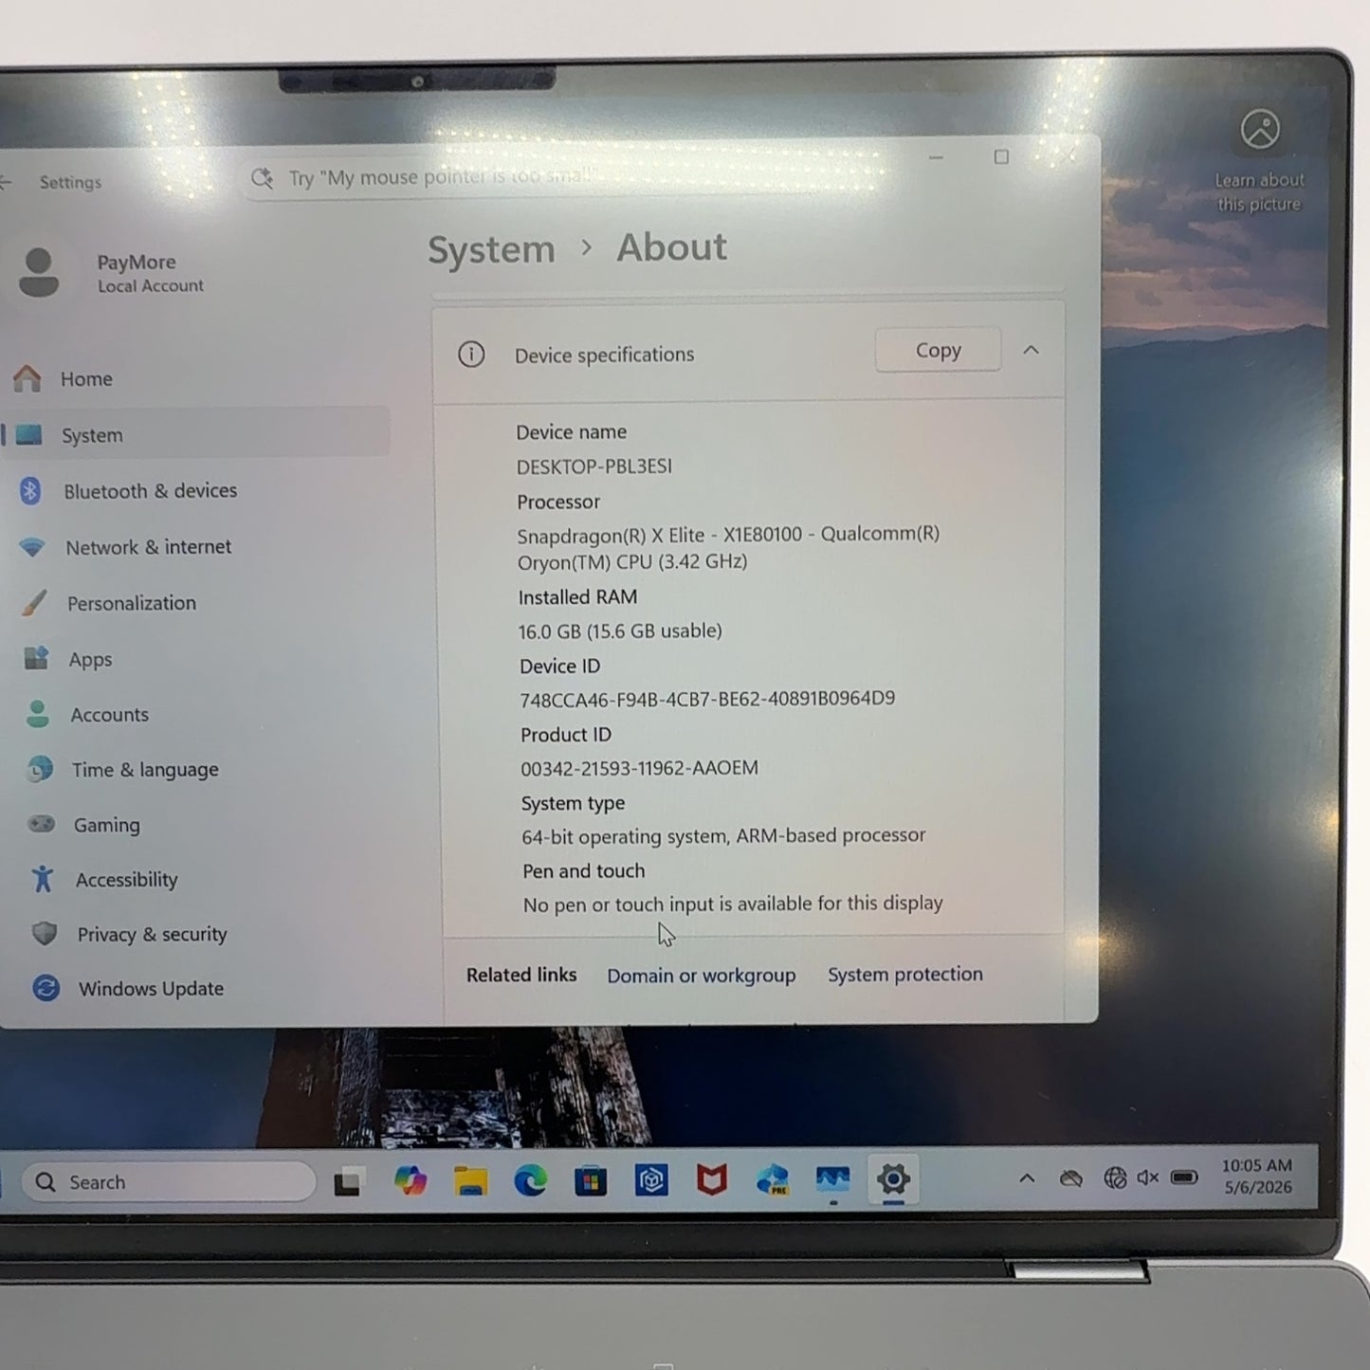The width and height of the screenshot is (1370, 1370).
Task: Open Accessibility settings
Action: tap(126, 880)
